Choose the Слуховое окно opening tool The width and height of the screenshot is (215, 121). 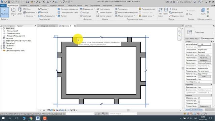(176, 16)
